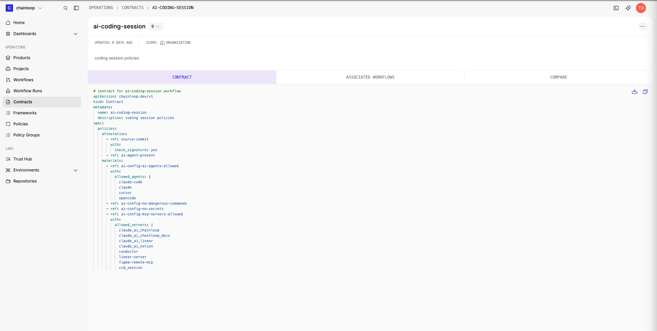Click the 'ref: source-commit' line

point(128,139)
